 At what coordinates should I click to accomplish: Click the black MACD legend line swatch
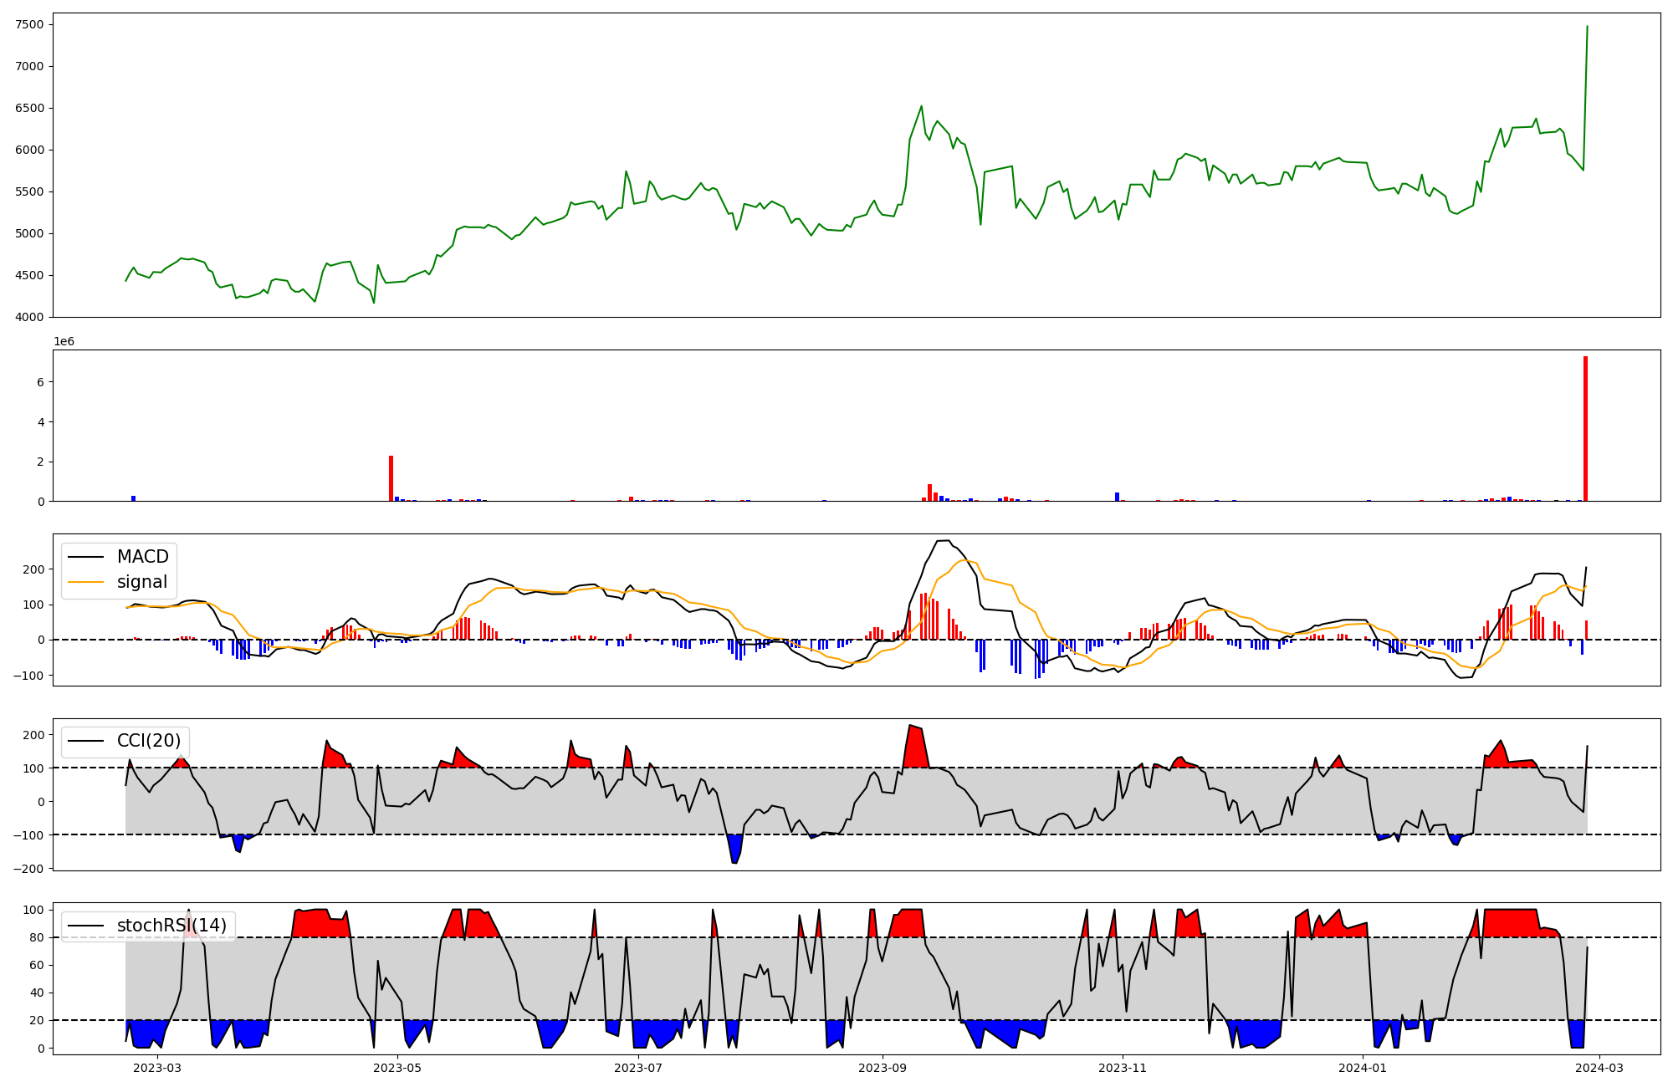tap(85, 557)
